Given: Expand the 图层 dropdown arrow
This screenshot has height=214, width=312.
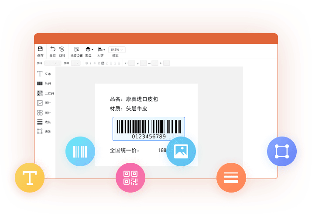Looking at the screenshot, I should click(x=93, y=50).
